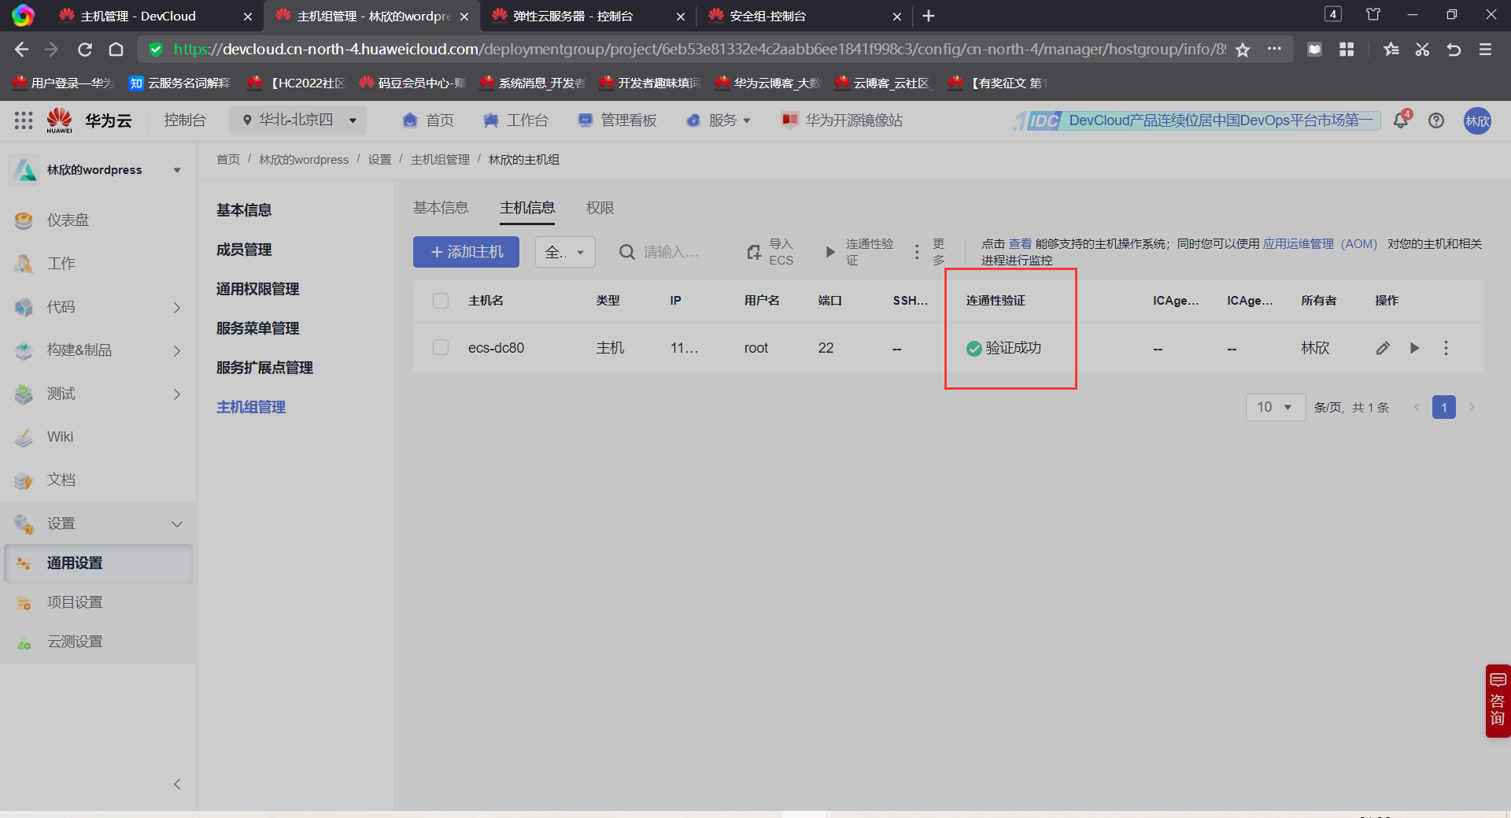
Task: Open 成员管理 in settings menu
Action: point(244,250)
